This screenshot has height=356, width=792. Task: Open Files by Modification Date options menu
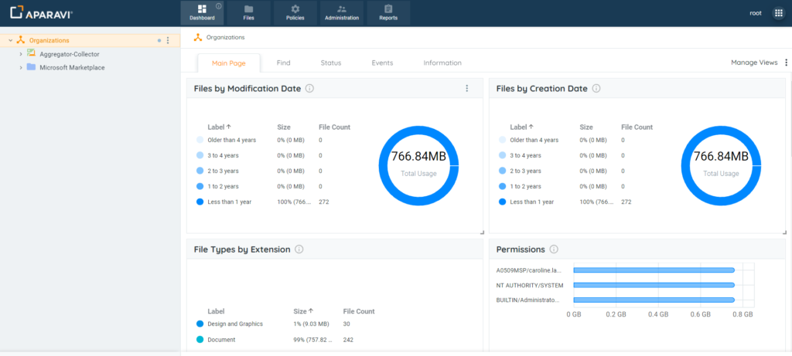(466, 88)
